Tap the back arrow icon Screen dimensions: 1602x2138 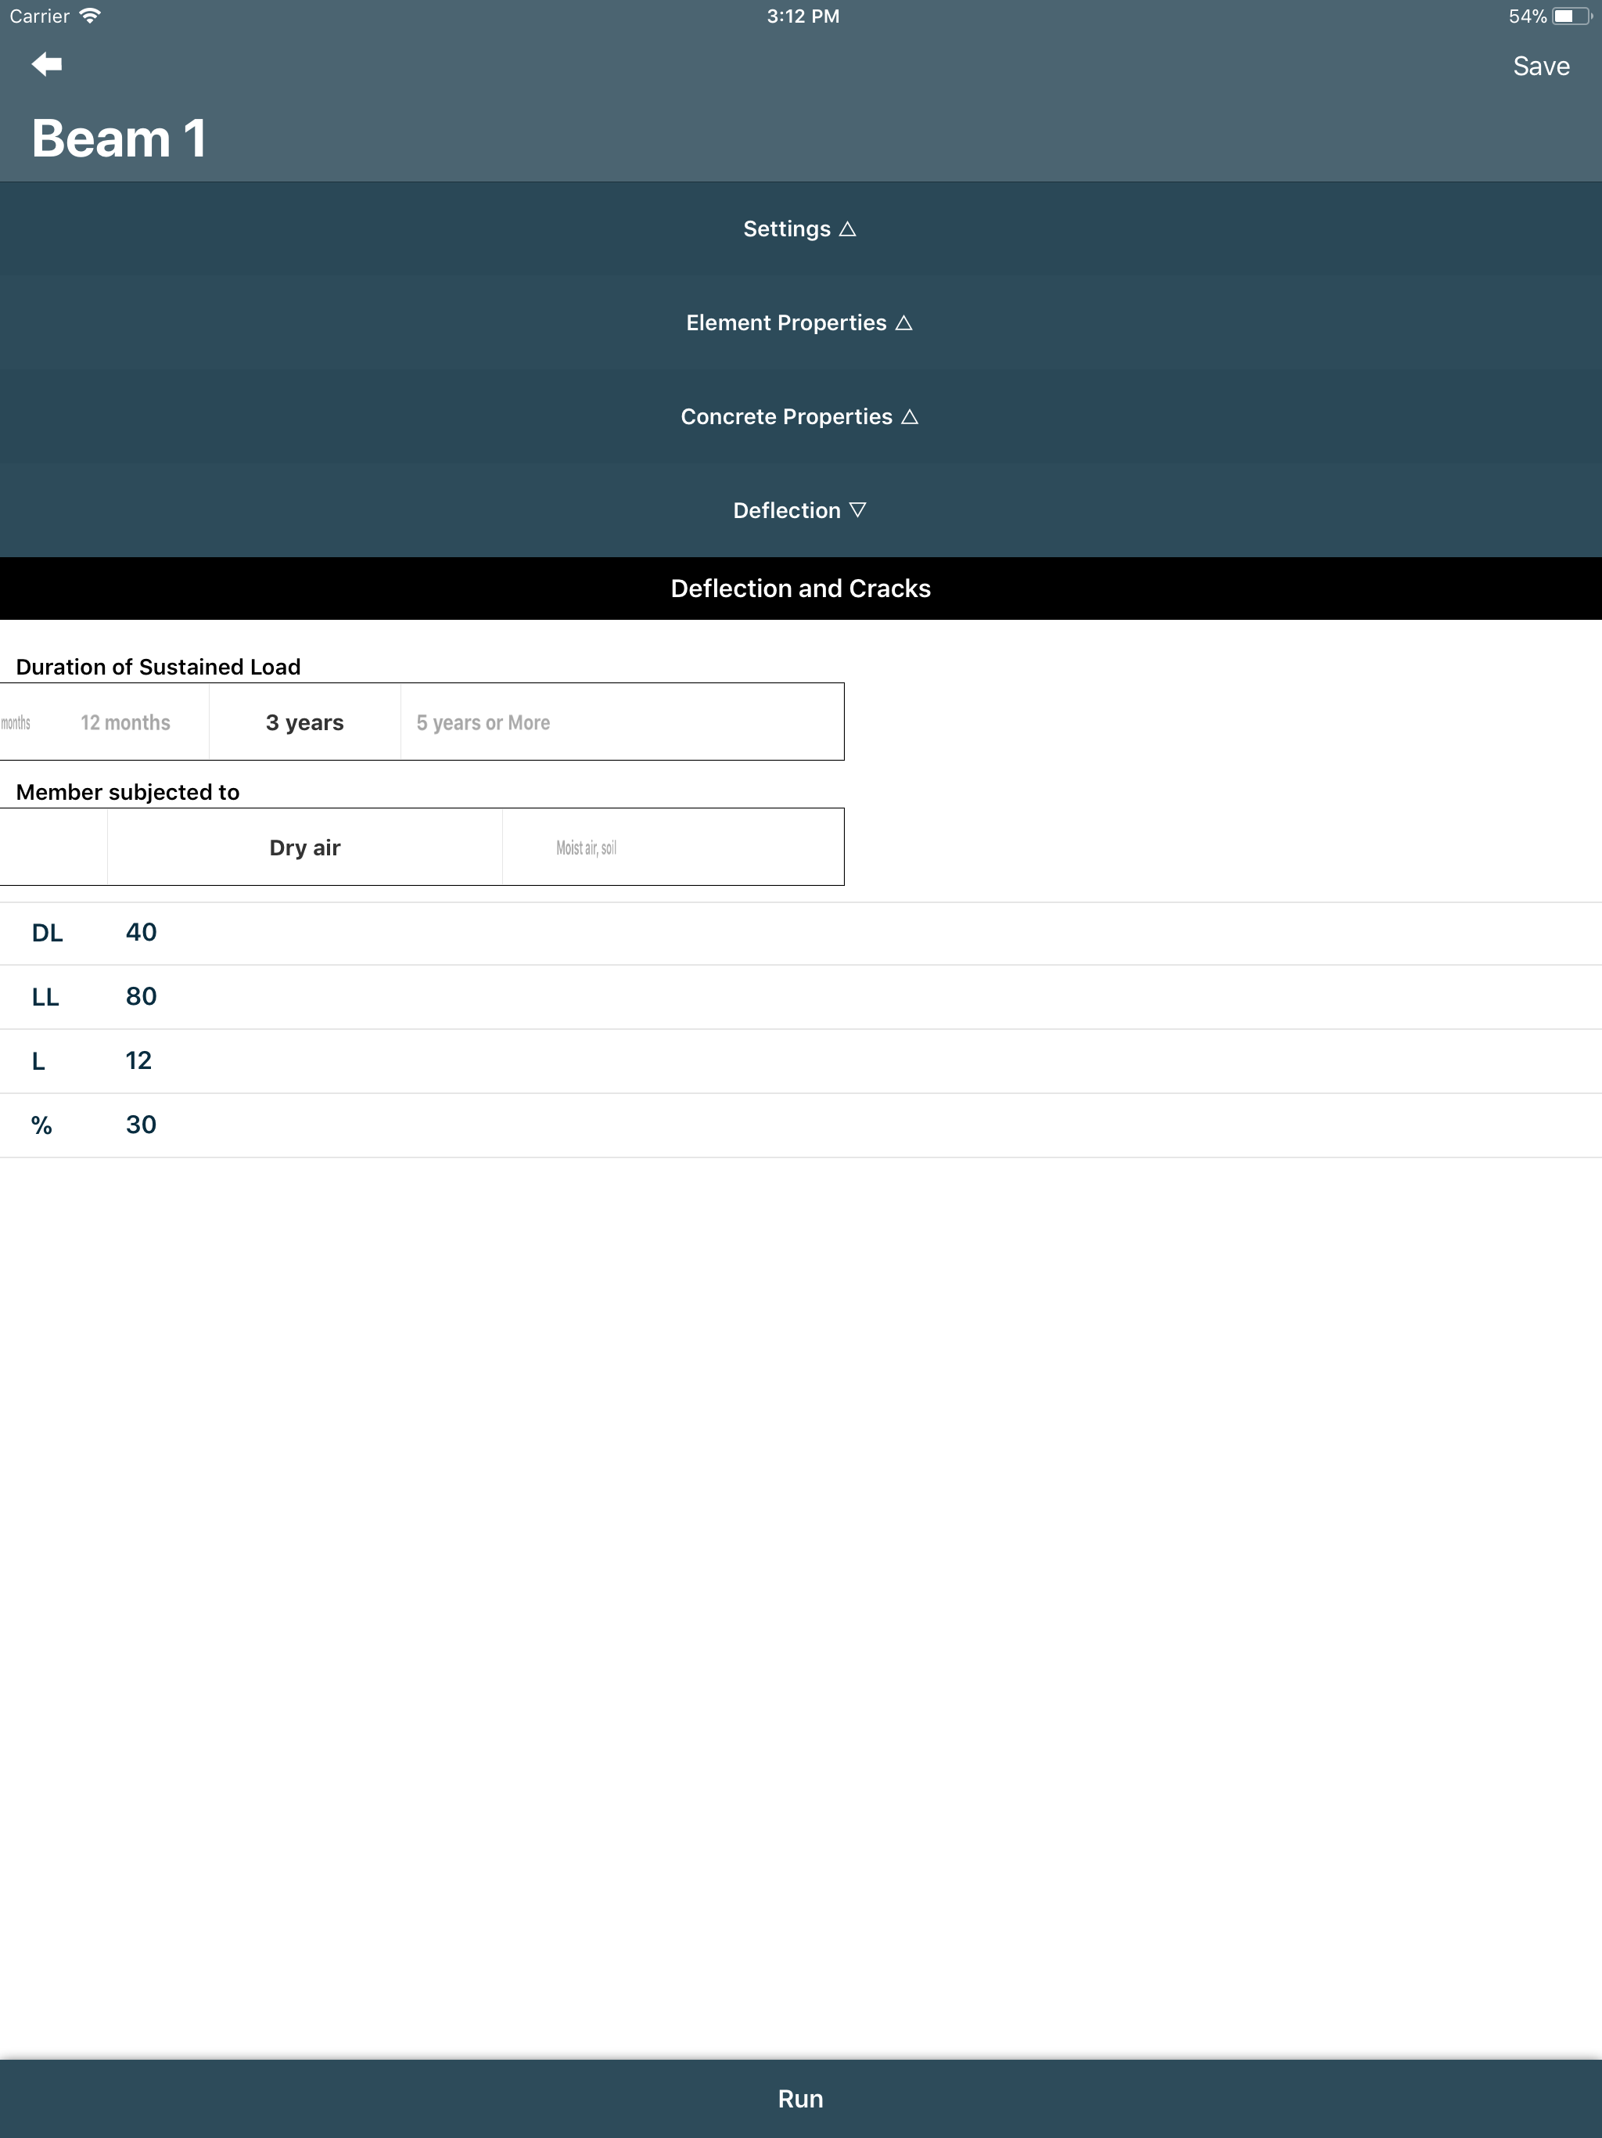[x=46, y=65]
